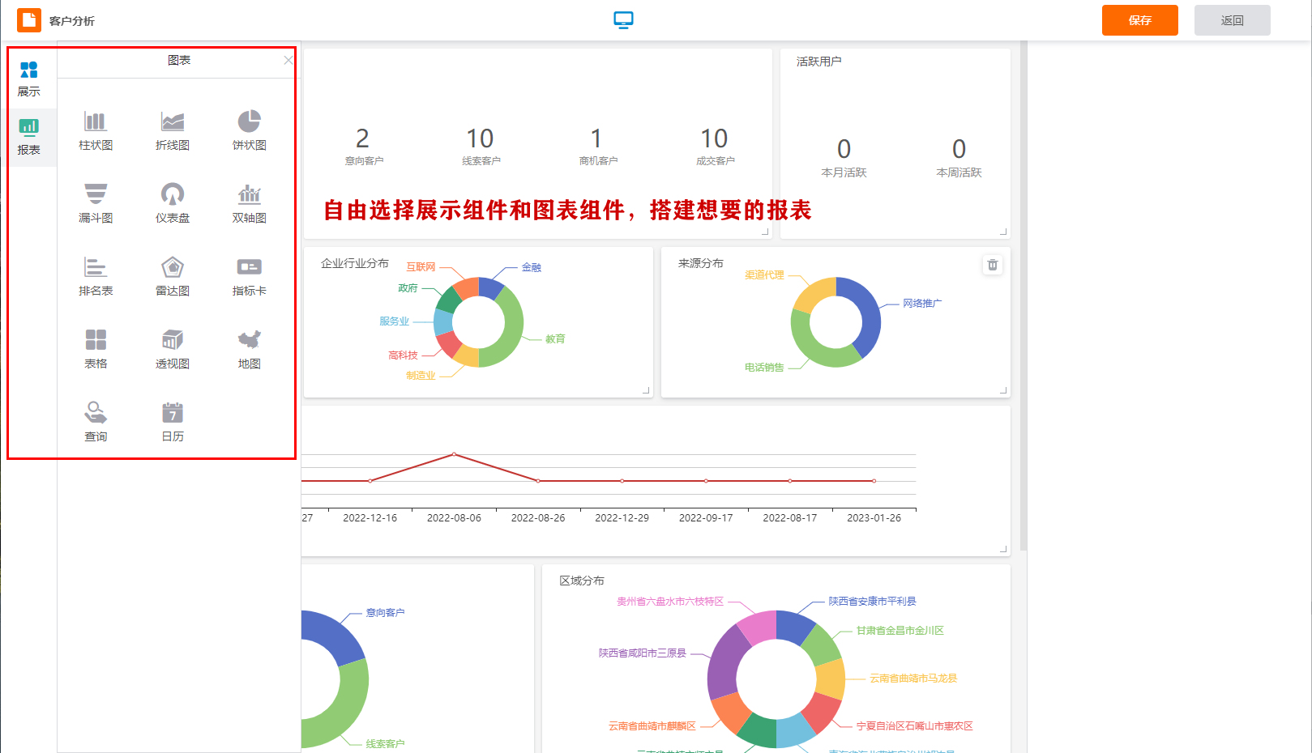1312x753 pixels.
Task: Add a 透视图 pivot table
Action: [x=171, y=348]
